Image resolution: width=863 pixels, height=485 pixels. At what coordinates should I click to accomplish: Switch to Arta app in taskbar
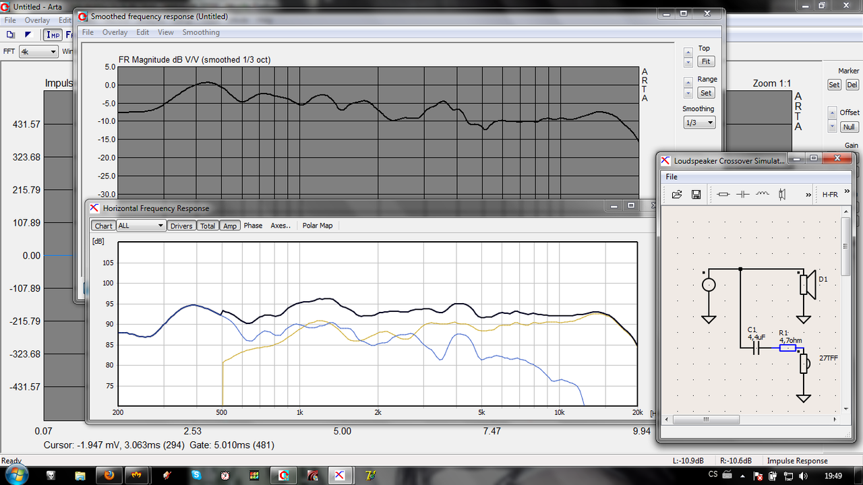(283, 475)
